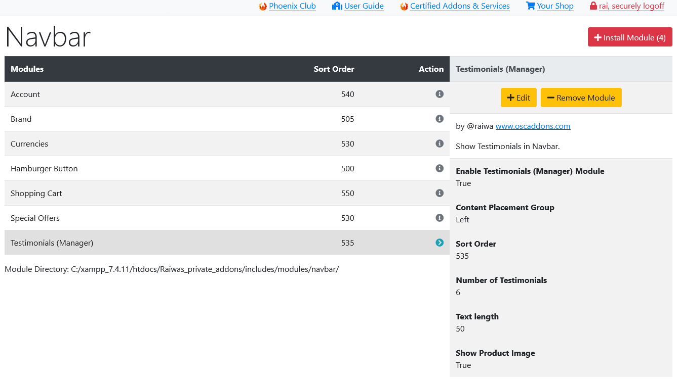
Task: Click the User Guide building icon
Action: [x=337, y=6]
